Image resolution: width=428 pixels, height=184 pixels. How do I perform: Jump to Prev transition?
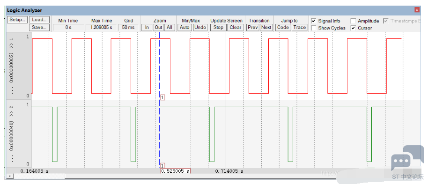tap(253, 27)
